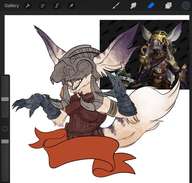Activate the Transform arrow tool

71,6
